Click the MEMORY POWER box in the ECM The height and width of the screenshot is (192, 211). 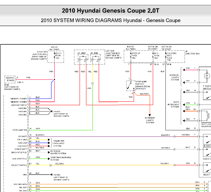pos(10,79)
